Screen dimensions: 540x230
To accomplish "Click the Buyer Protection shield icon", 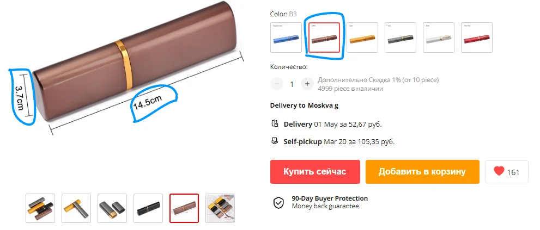I will pos(278,202).
